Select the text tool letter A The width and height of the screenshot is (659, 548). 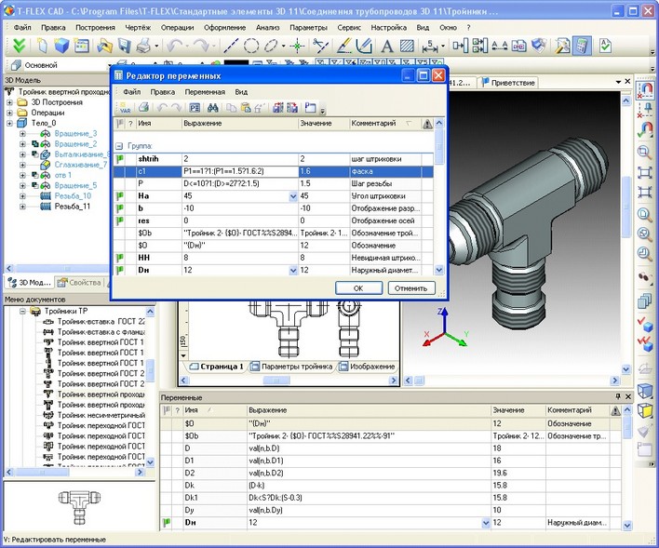click(x=386, y=46)
